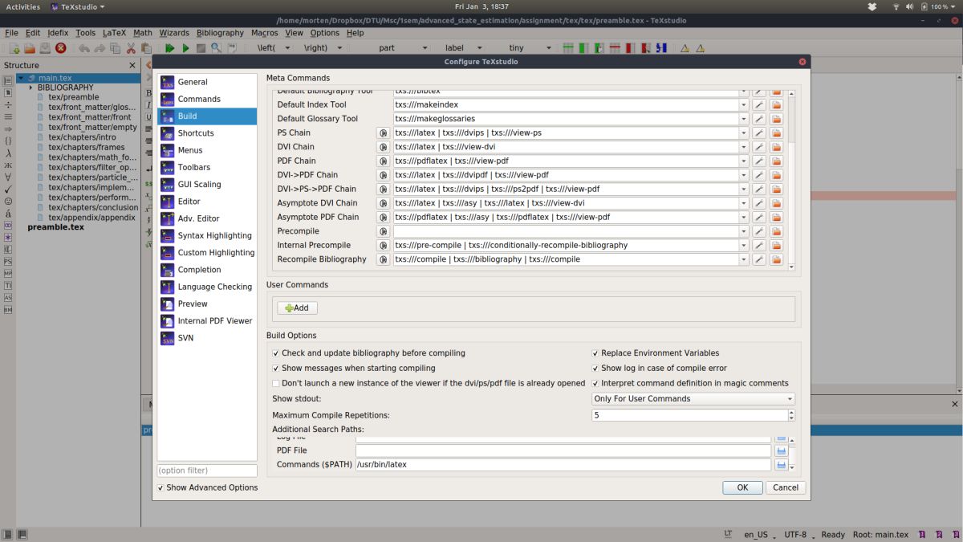This screenshot has width=963, height=542.
Task: Click the clock showing Fri Jan 3
Action: click(x=481, y=6)
